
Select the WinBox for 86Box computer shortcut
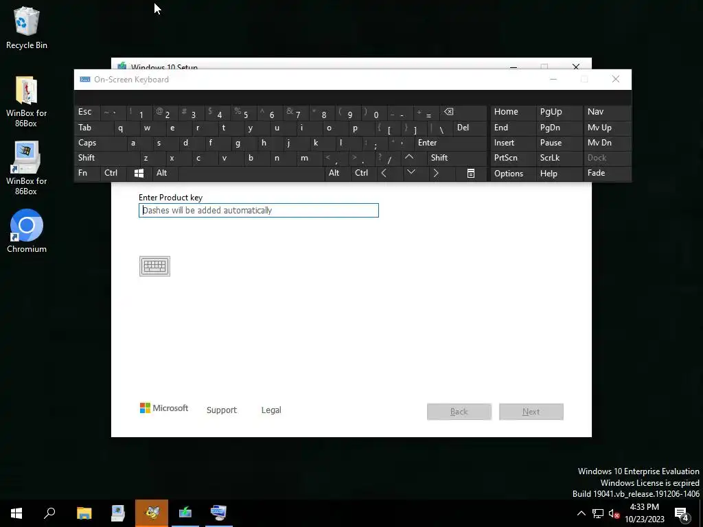tap(27, 169)
